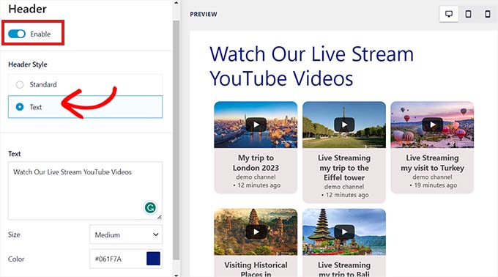Screen dimensions: 498x277
Task: Play the visit to Turkey video
Action: pos(432,125)
